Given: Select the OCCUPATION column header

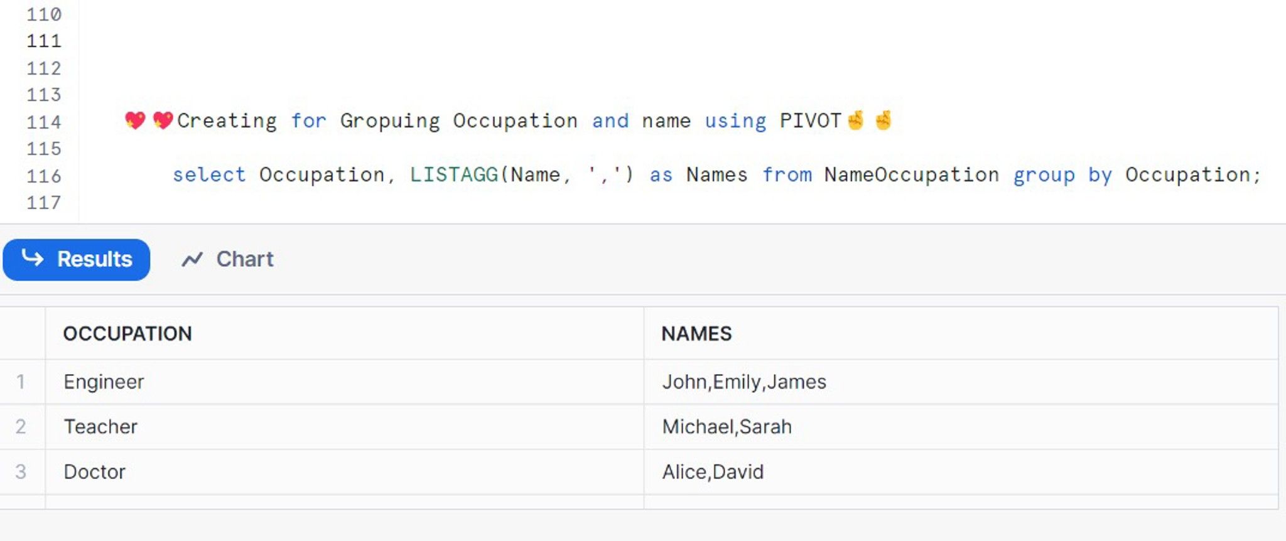Looking at the screenshot, I should coord(344,333).
